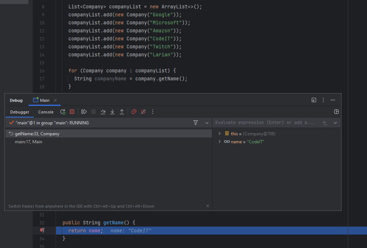The height and width of the screenshot is (248, 367).
Task: Close the Main debug session tab
Action: [x=55, y=100]
